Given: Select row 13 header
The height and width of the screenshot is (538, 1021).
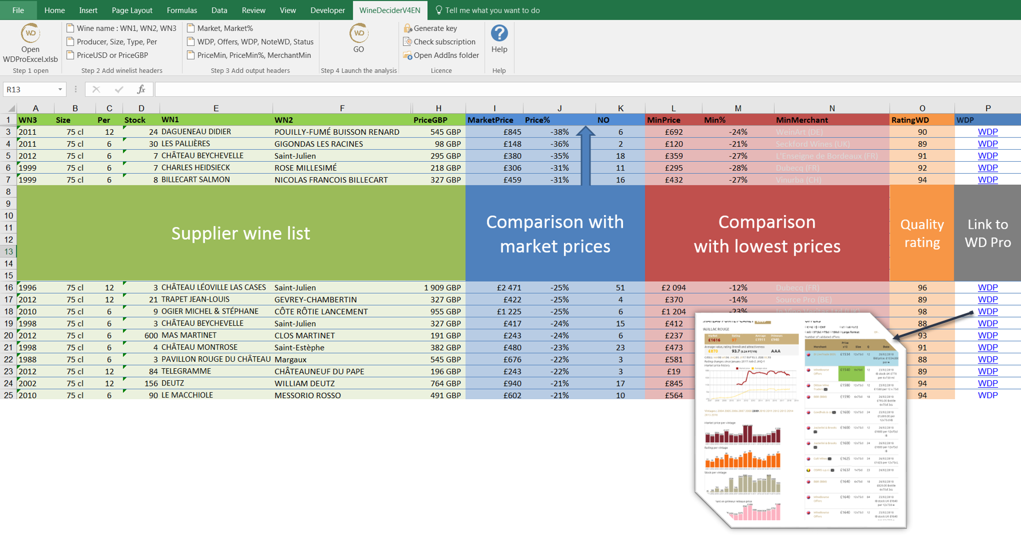Looking at the screenshot, I should pyautogui.click(x=9, y=252).
